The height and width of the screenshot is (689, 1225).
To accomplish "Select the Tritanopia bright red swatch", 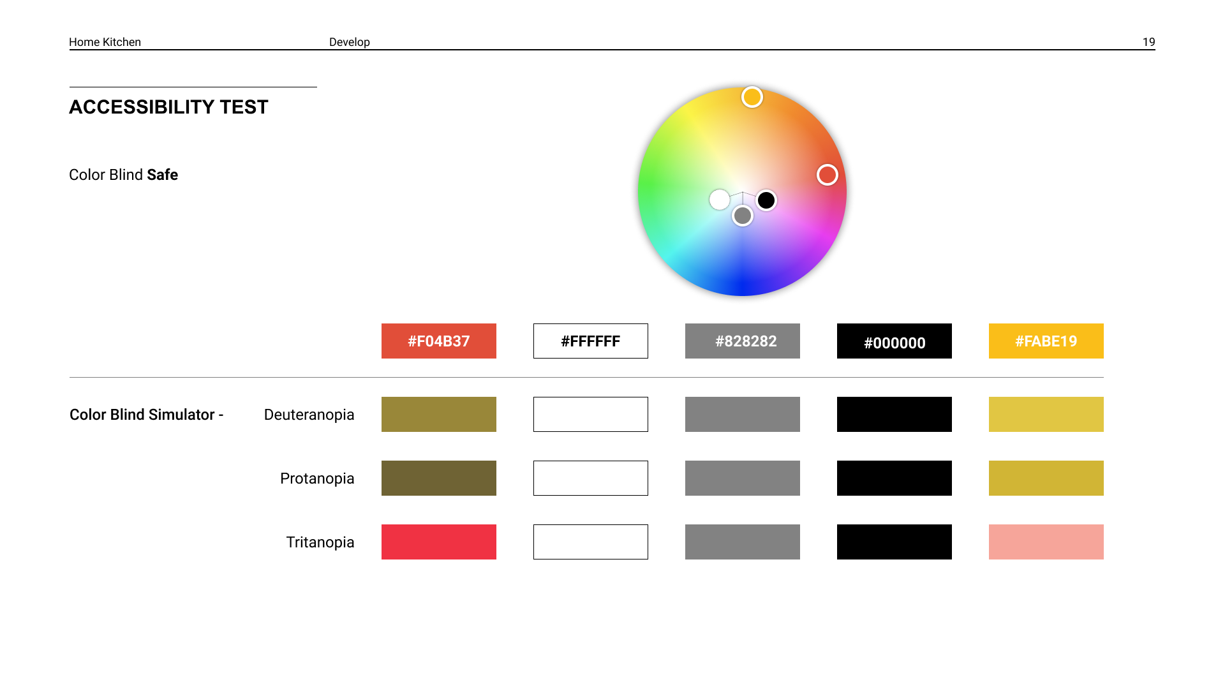I will [x=438, y=542].
